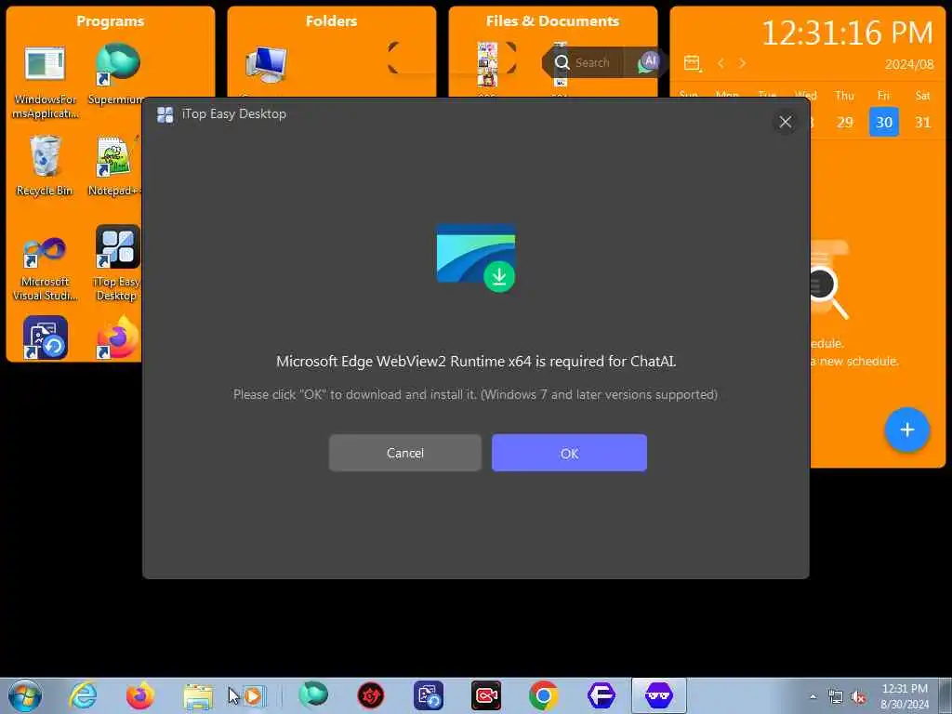This screenshot has width=952, height=714.
Task: Open the red screen recorder taskbar icon
Action: [x=486, y=695]
